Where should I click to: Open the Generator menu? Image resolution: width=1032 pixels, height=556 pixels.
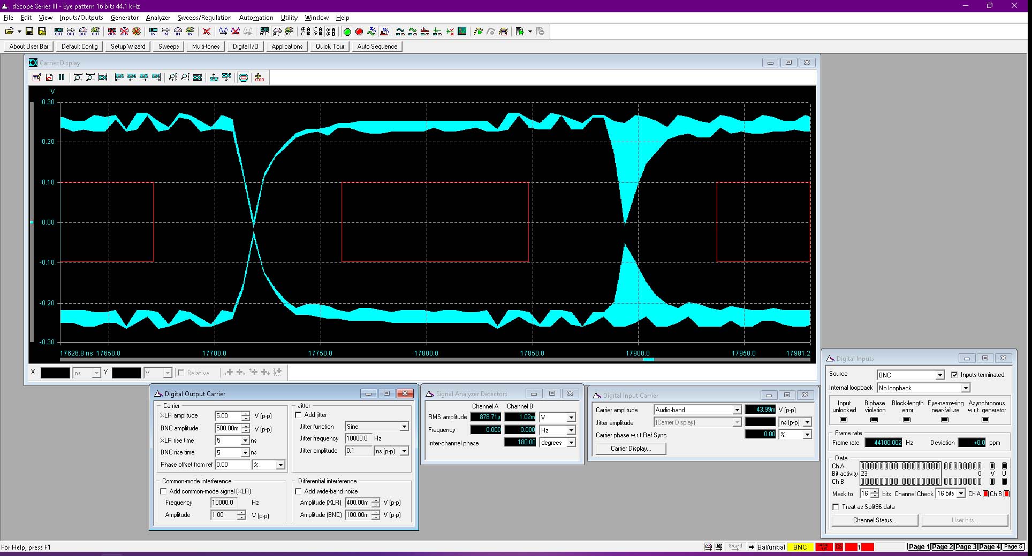point(125,18)
